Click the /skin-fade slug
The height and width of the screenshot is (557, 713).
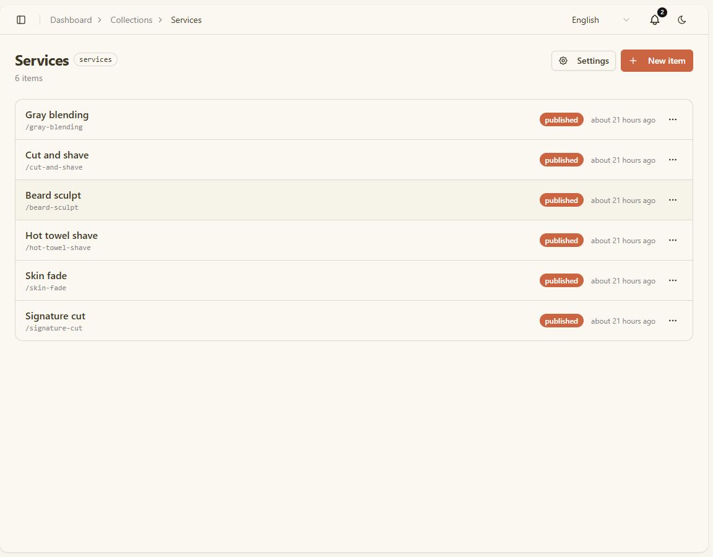(x=46, y=288)
